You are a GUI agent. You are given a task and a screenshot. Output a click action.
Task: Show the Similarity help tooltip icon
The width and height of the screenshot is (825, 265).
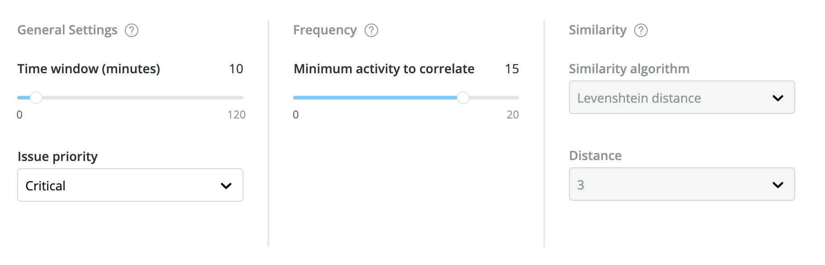641,30
